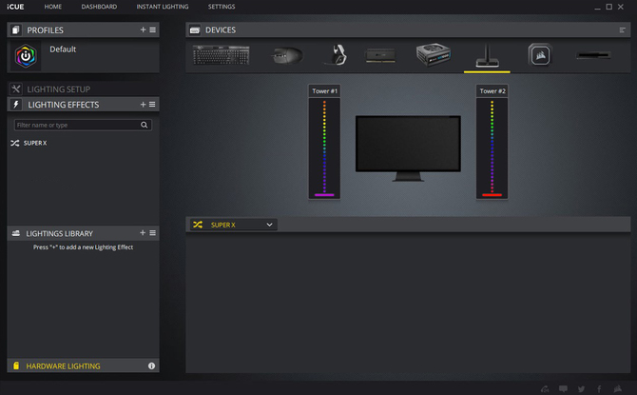The image size is (637, 395).
Task: Click the Devices panel keyboard icon header
Action: coord(195,30)
